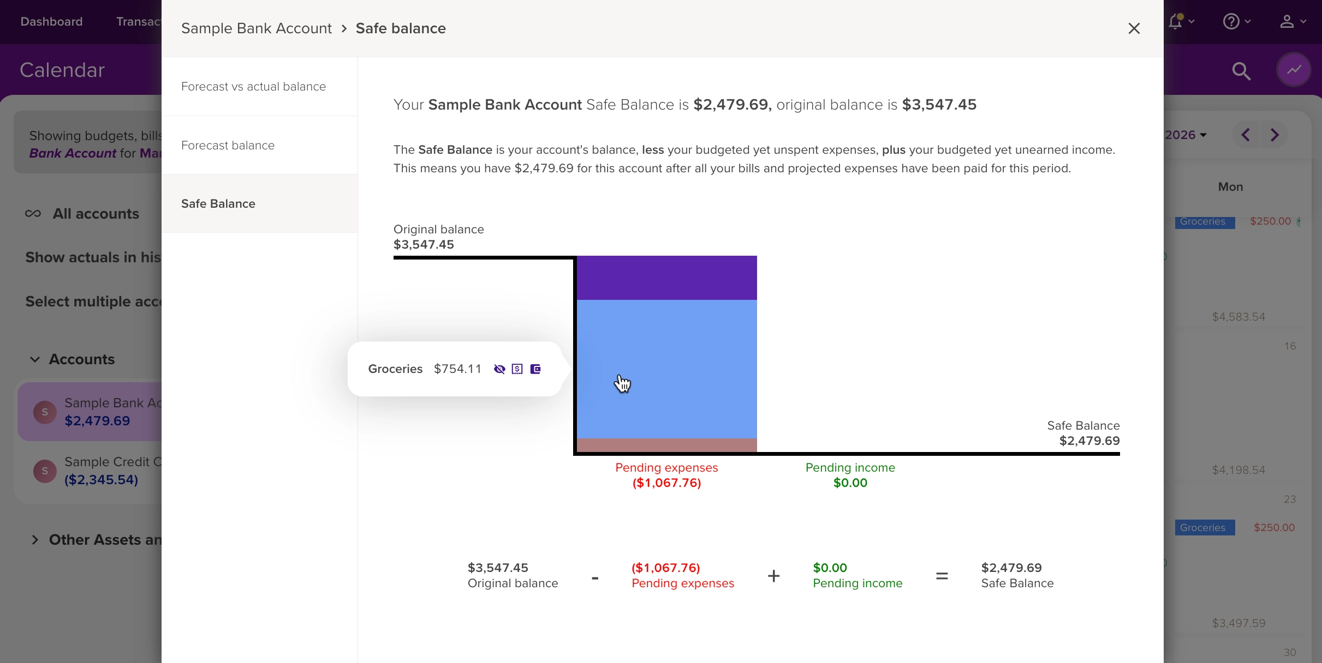Viewport: 1322px width, 663px height.
Task: Click the brown bottom expense bar segment
Action: [x=666, y=445]
